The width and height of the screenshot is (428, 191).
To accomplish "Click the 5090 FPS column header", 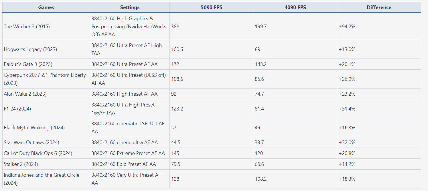I will pos(211,7).
